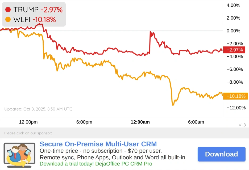Click the Updated Oct 8 timestamp text

tap(38, 109)
